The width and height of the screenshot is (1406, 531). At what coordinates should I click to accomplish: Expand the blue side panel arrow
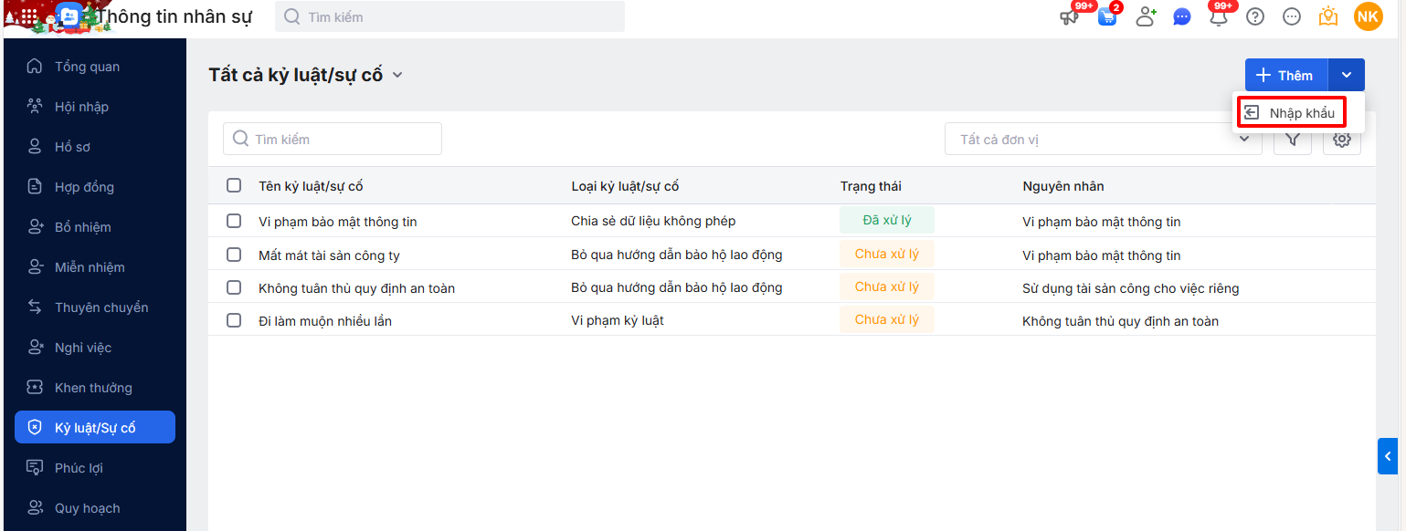(x=1388, y=456)
